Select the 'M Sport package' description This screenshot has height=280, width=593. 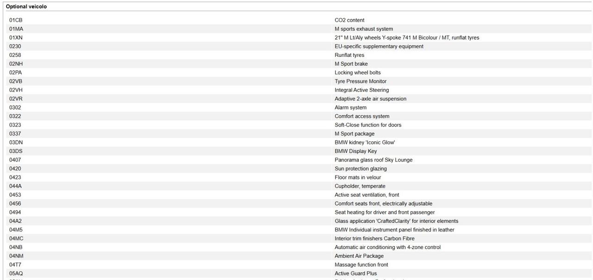354,134
